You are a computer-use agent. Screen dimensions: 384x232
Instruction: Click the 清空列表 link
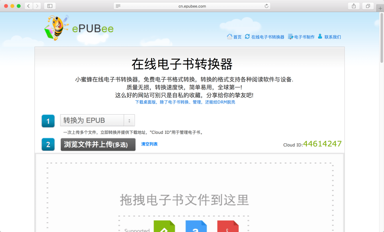pos(149,144)
